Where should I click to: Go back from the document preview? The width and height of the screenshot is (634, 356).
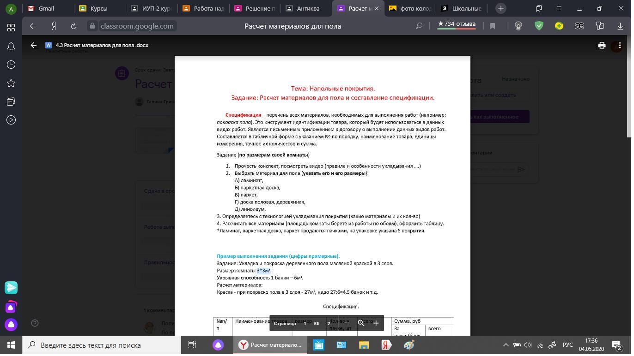33,45
